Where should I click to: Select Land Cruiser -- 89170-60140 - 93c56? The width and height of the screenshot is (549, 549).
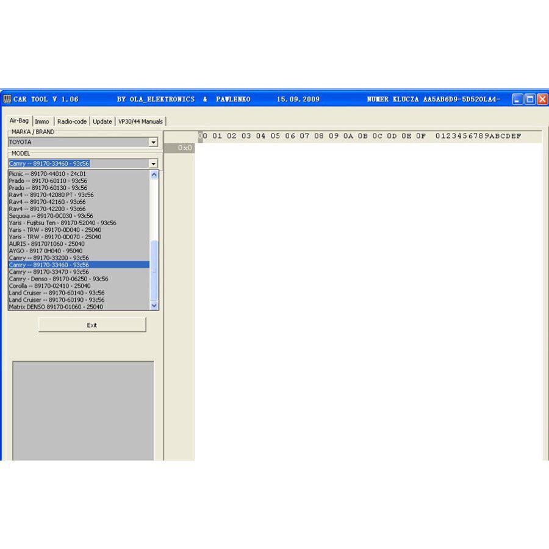[x=79, y=293]
